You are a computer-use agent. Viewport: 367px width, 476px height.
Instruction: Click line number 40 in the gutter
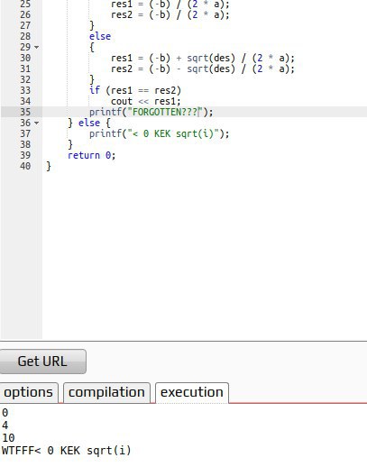[25, 166]
